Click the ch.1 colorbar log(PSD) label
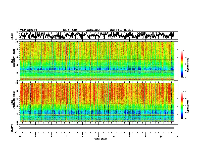199x153 pixels. 188,65
